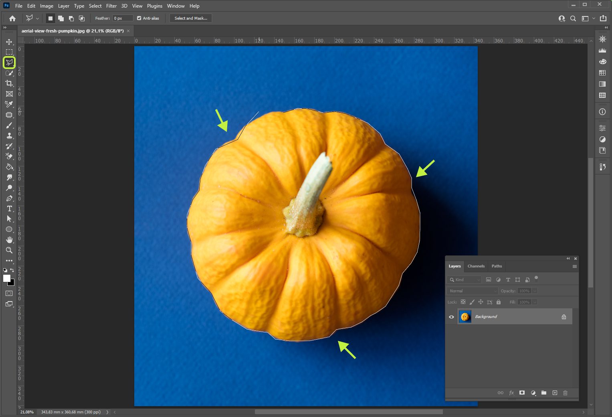Open the Select menu
Viewport: 612px width, 417px height.
(95, 6)
